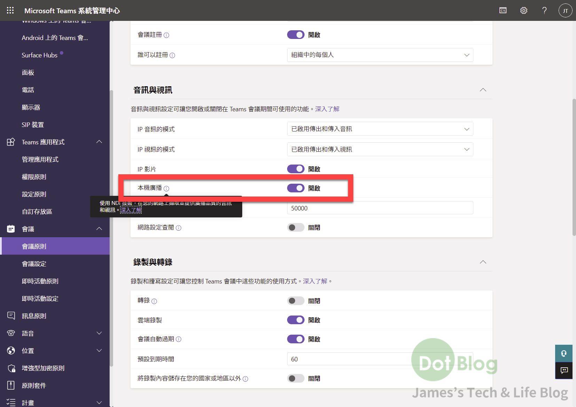Image resolution: width=576 pixels, height=407 pixels.
Task: Open the IP 音訊的模式 dropdown
Action: coord(380,129)
